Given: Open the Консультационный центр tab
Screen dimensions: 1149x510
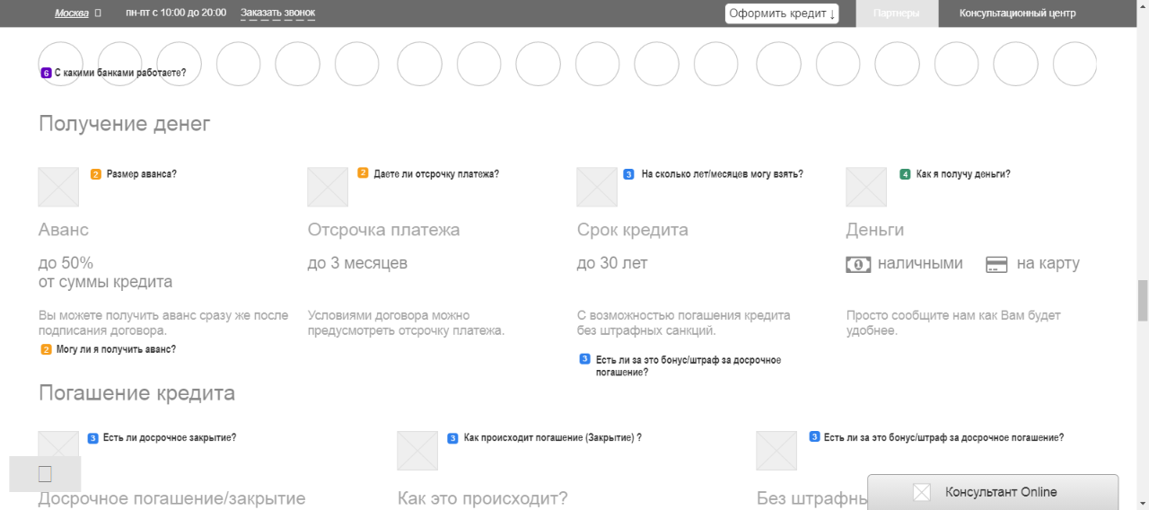Looking at the screenshot, I should pos(1017,13).
